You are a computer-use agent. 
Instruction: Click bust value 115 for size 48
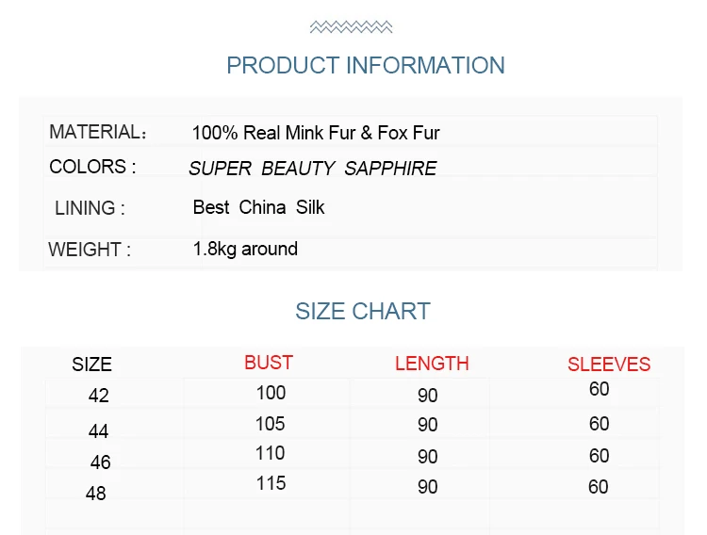point(271,483)
